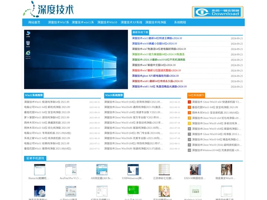Open the USBWebserver thumbnail
This screenshot has width=267, height=200.
click(x=133, y=170)
